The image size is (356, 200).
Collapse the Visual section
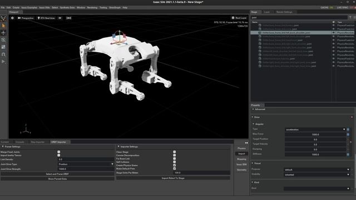[x=252, y=163]
